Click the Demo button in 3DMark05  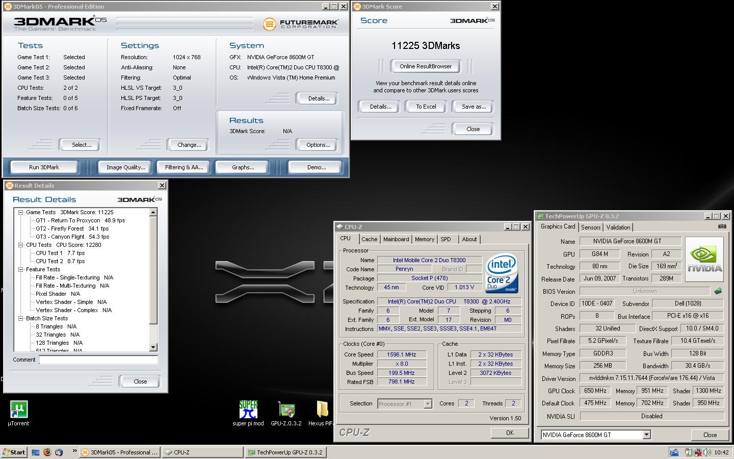click(317, 167)
